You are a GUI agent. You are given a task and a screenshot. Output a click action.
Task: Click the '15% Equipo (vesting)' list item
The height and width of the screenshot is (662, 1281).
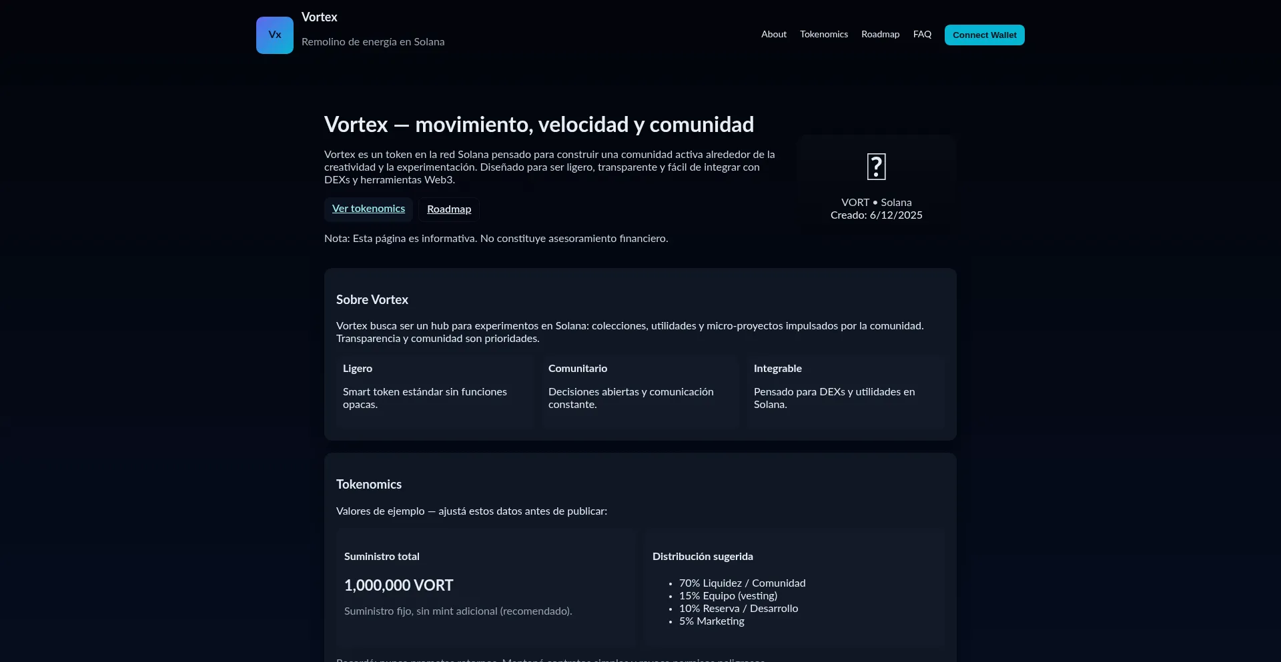[729, 596]
